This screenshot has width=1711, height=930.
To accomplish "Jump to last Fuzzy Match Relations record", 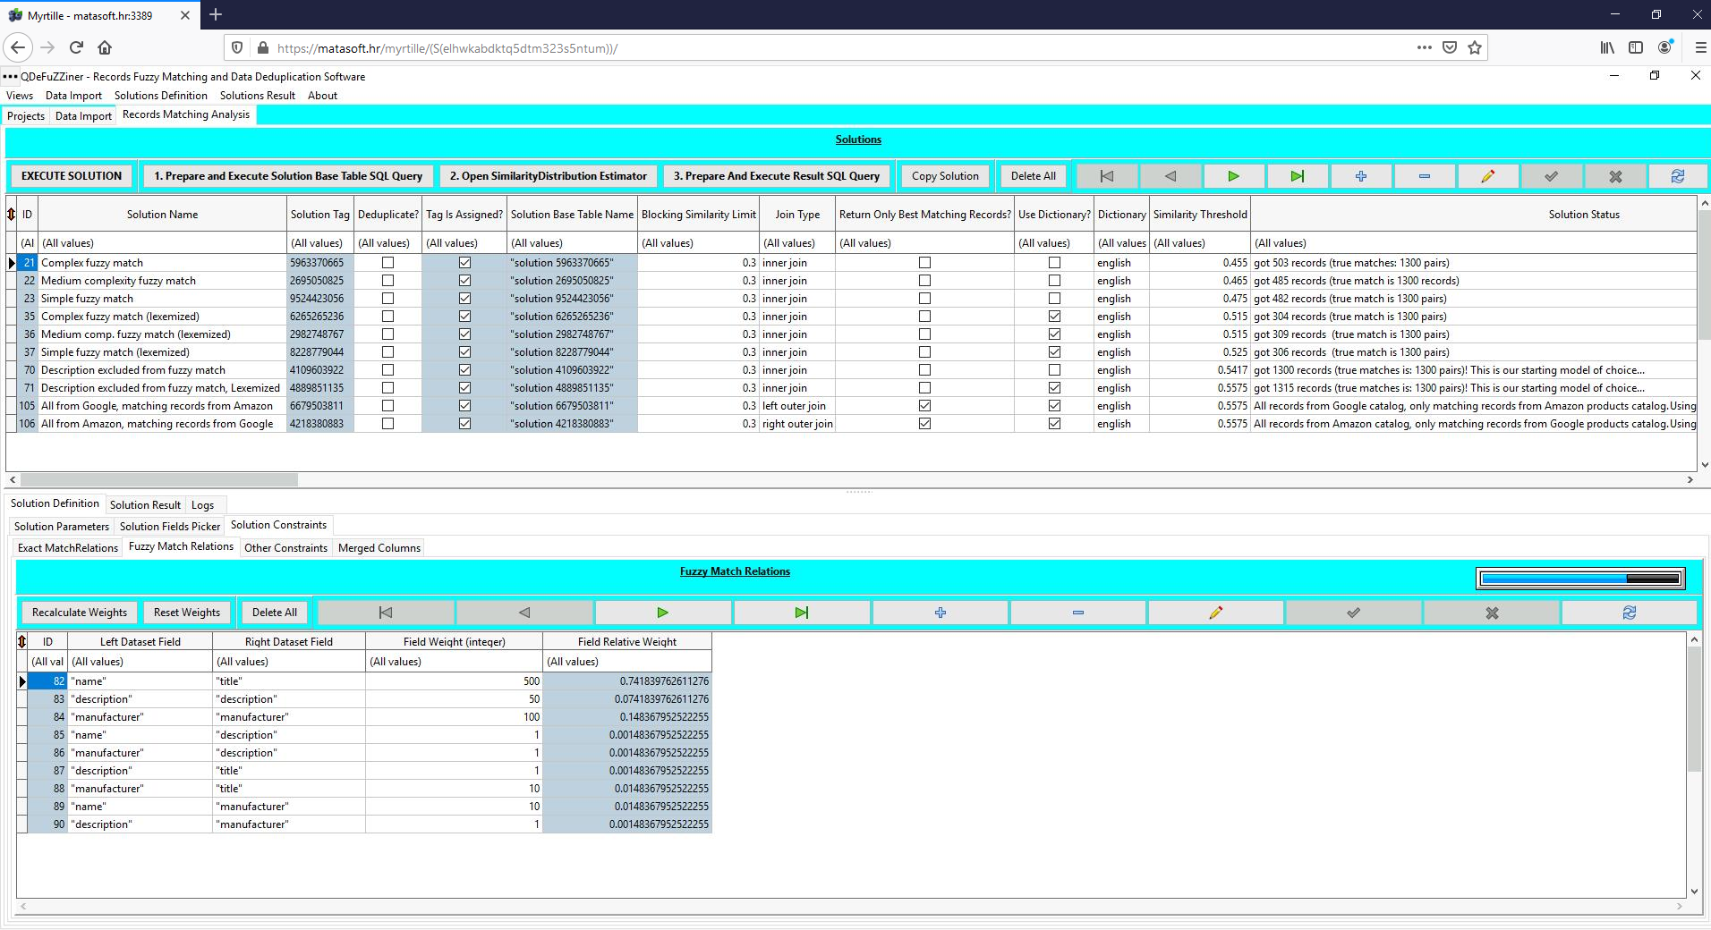I will point(802,613).
